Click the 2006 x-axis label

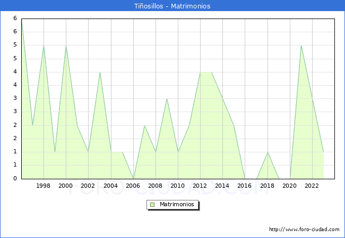[x=133, y=186]
